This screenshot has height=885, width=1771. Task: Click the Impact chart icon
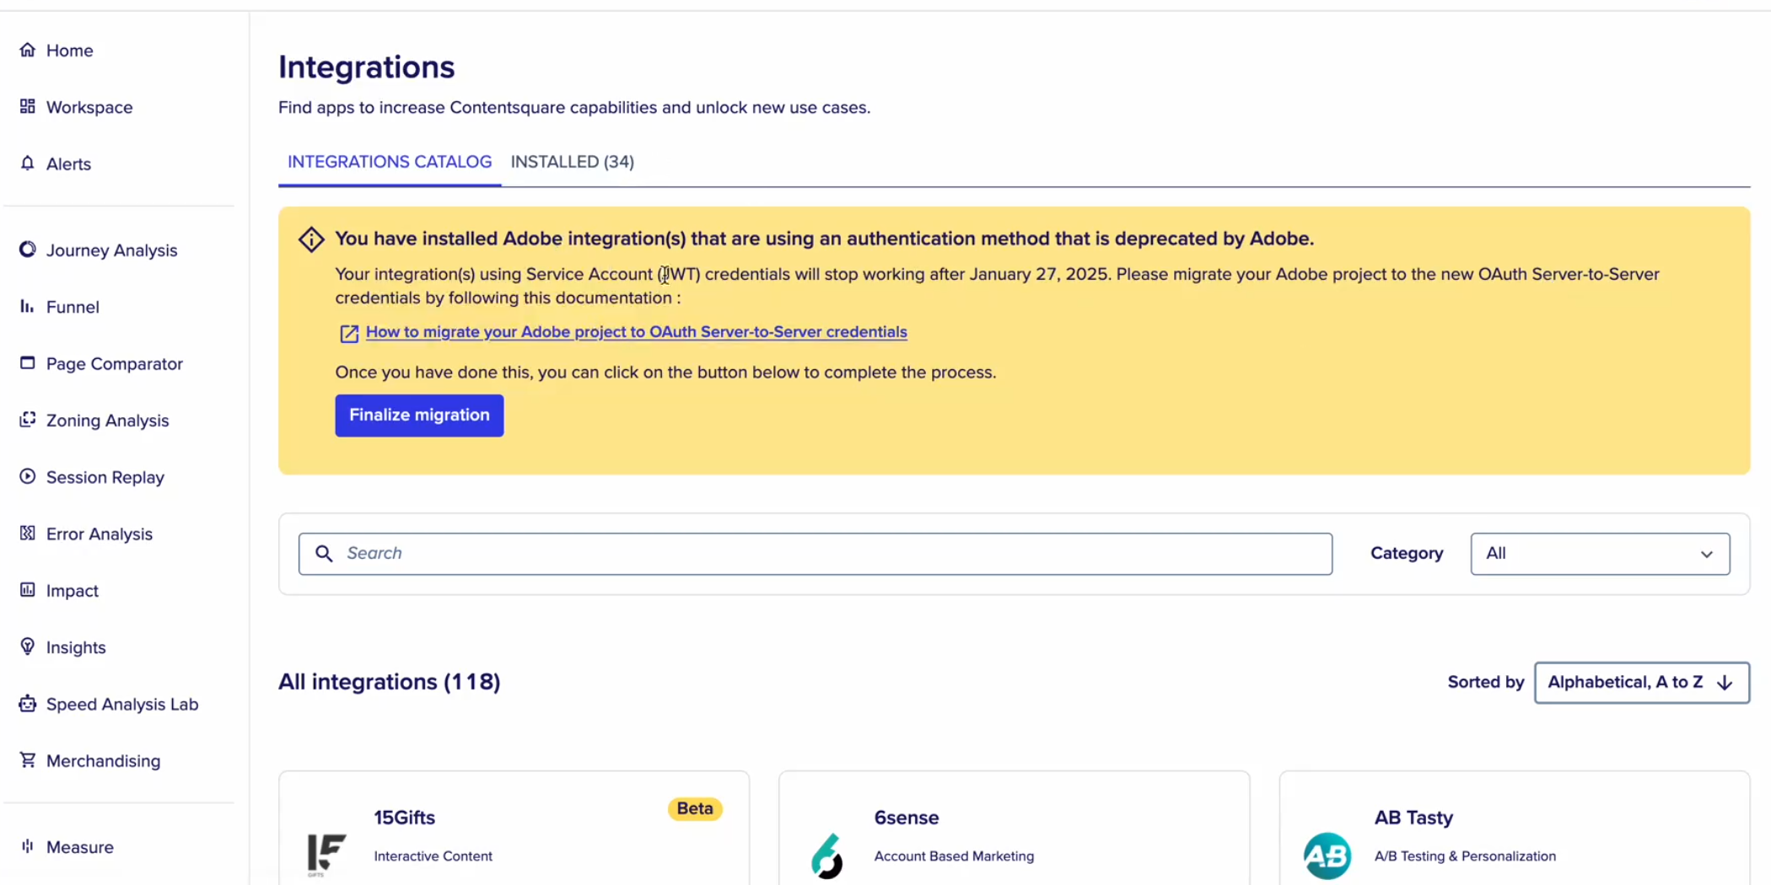click(x=28, y=589)
